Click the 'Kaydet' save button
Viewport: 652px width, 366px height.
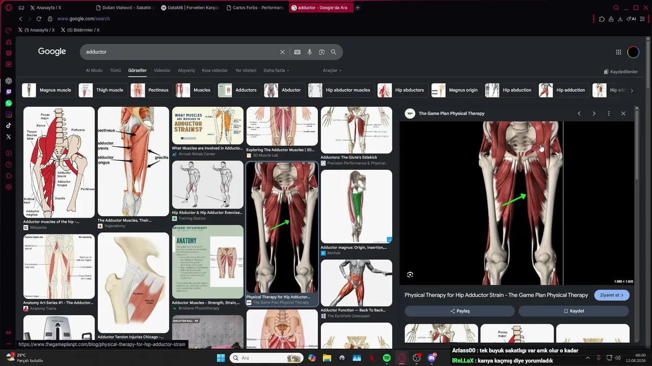click(574, 311)
